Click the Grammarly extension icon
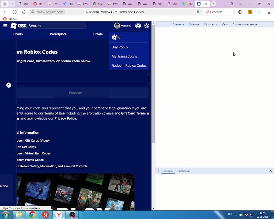The height and width of the screenshot is (219, 274). click(240, 12)
